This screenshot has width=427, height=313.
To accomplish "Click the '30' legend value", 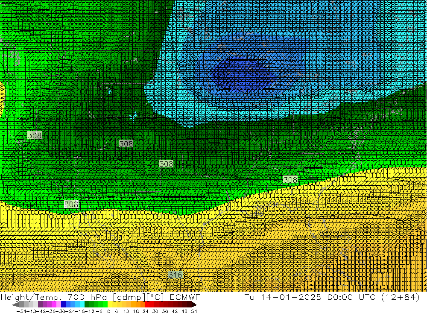I will (155, 311).
